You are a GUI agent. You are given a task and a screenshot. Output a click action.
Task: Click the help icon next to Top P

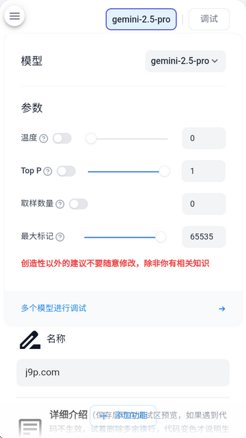coord(48,172)
